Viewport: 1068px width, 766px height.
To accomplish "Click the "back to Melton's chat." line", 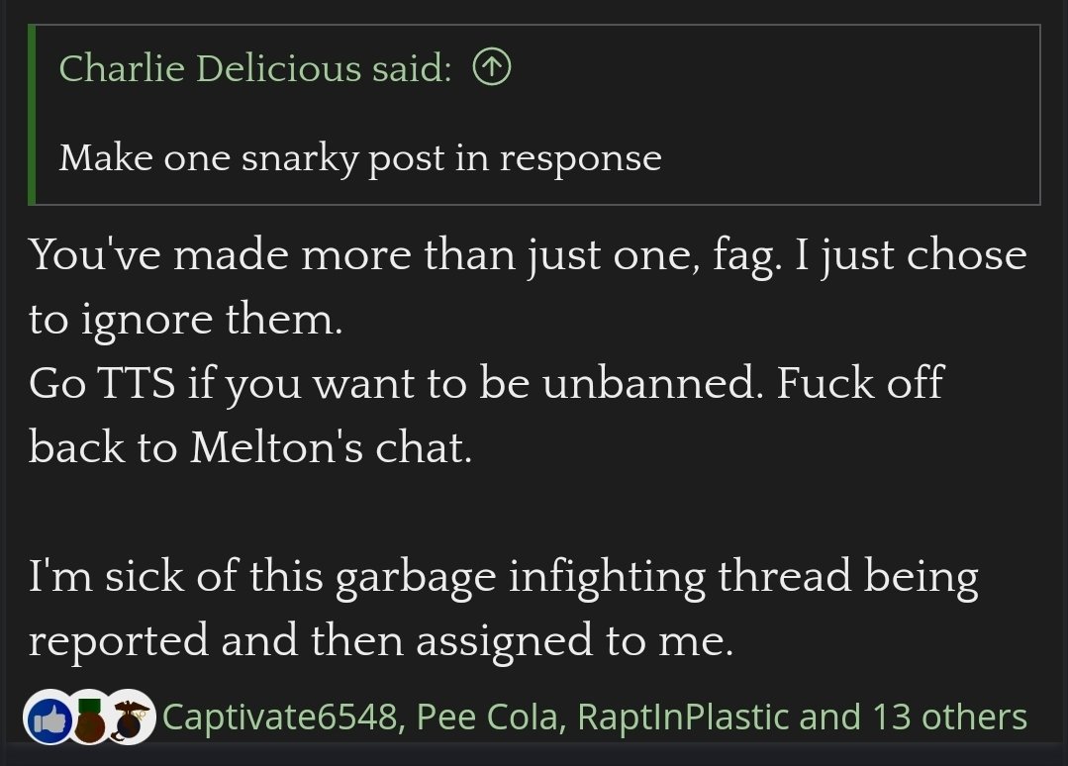I will coord(251,447).
